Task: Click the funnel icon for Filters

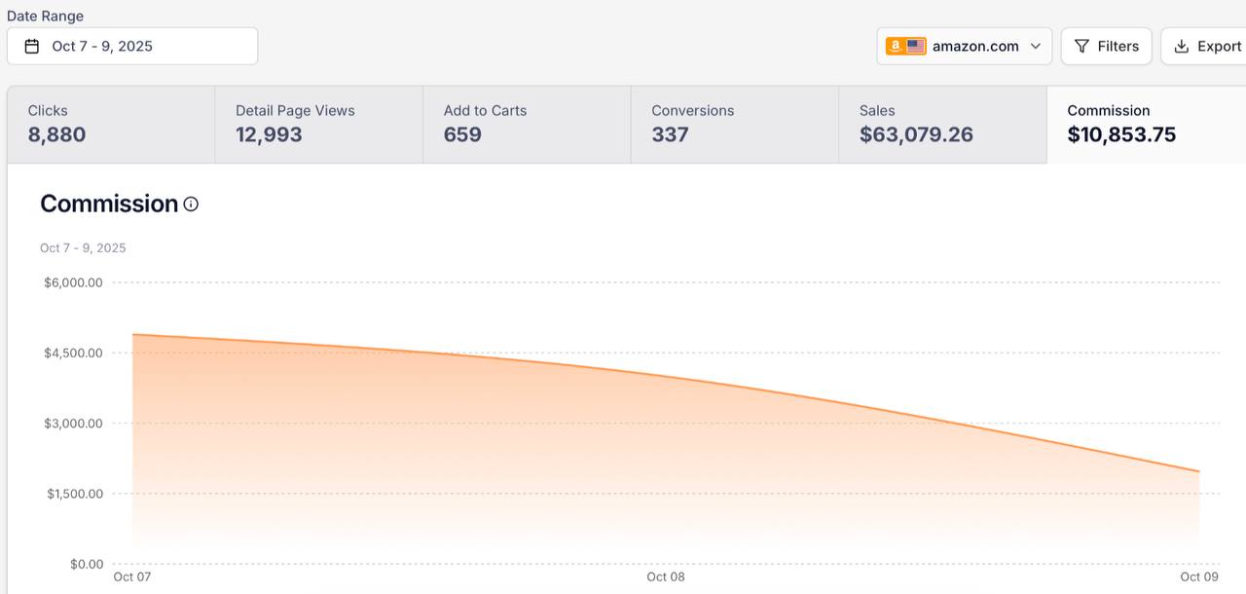Action: click(1081, 46)
